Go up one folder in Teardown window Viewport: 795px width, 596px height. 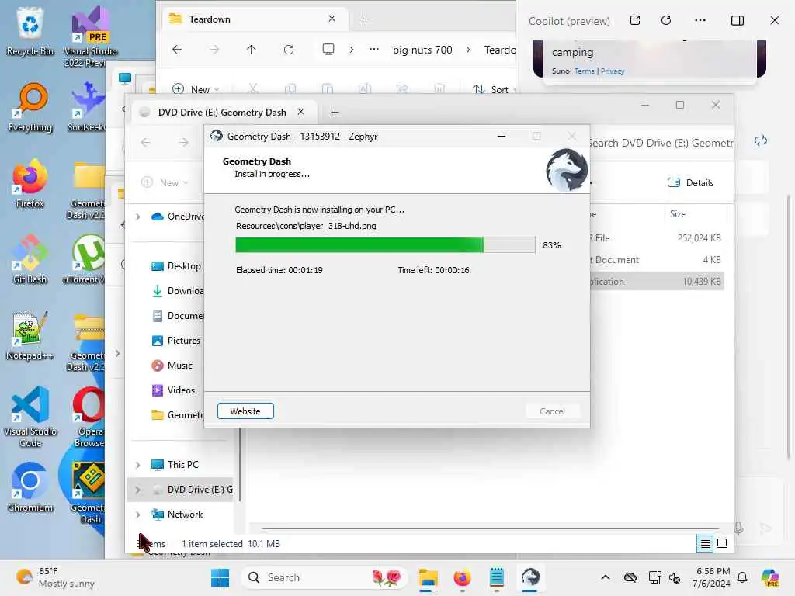[x=251, y=49]
